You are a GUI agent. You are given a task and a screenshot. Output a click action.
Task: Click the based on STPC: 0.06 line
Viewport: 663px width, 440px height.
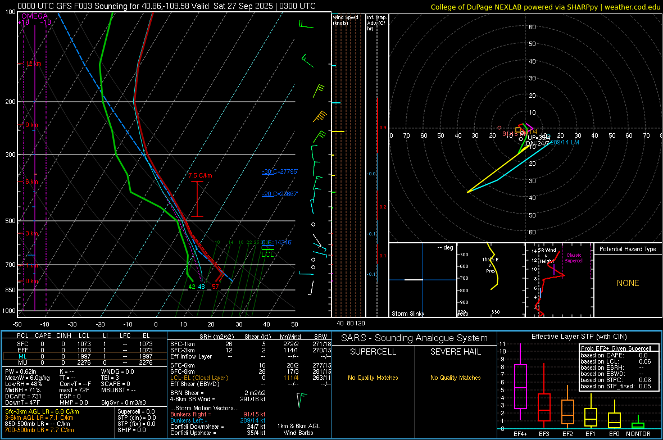coord(616,380)
